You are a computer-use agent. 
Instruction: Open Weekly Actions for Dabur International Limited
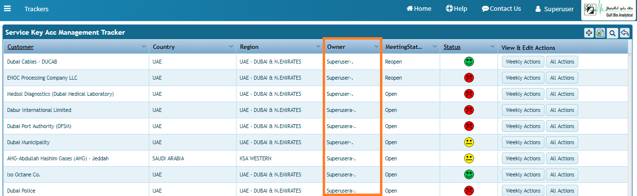[523, 110]
